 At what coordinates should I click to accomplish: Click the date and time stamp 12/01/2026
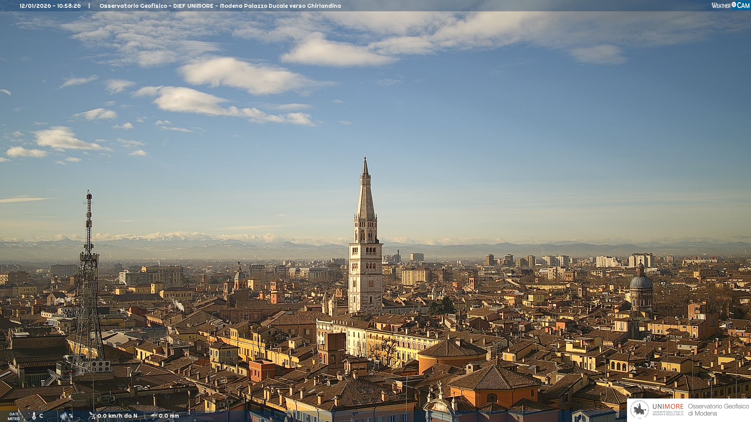pos(50,6)
